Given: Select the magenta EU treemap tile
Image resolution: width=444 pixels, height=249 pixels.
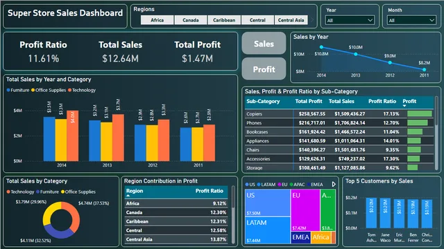Looking at the screenshot, I should [305, 210].
